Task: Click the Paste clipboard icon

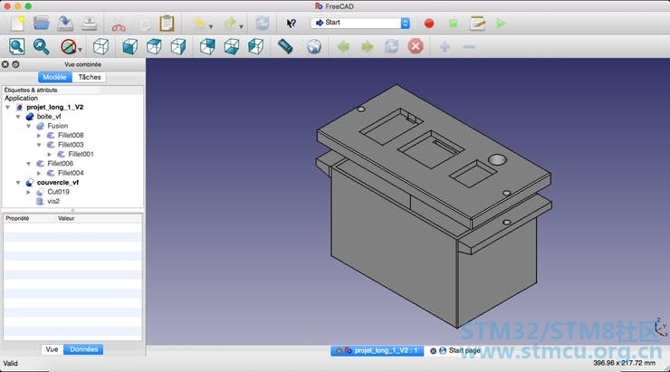Action: pos(167,23)
